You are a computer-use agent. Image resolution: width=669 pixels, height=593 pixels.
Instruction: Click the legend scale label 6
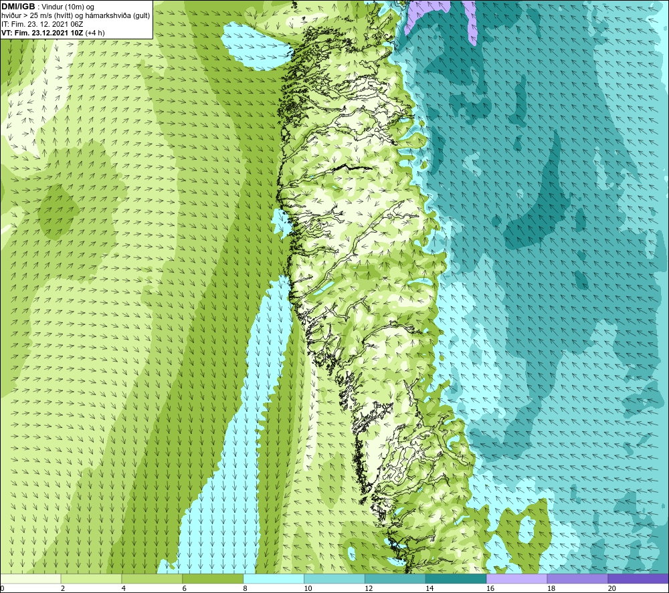click(x=185, y=588)
